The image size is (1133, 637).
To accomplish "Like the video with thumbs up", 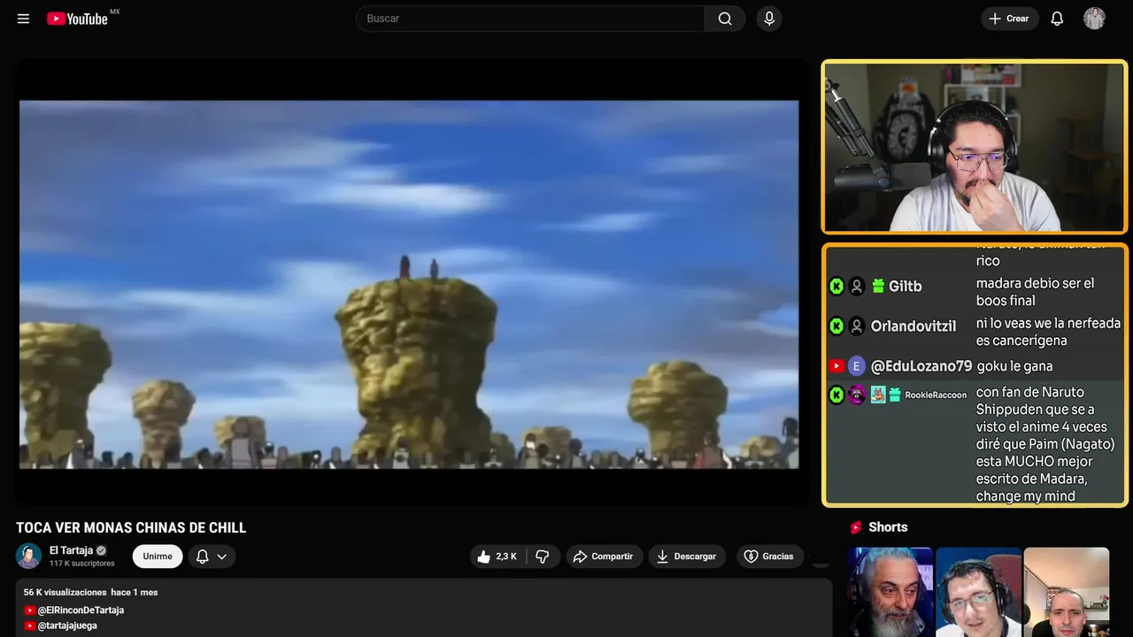I will pyautogui.click(x=483, y=556).
